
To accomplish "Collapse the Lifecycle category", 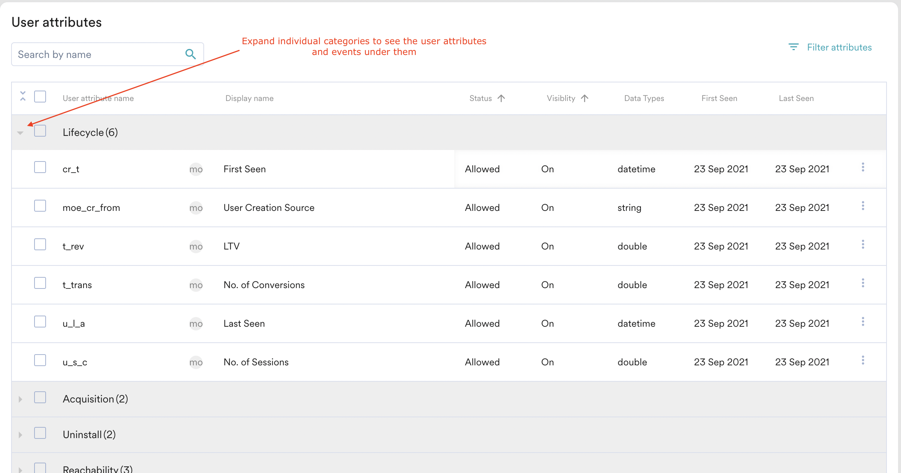I will point(20,133).
